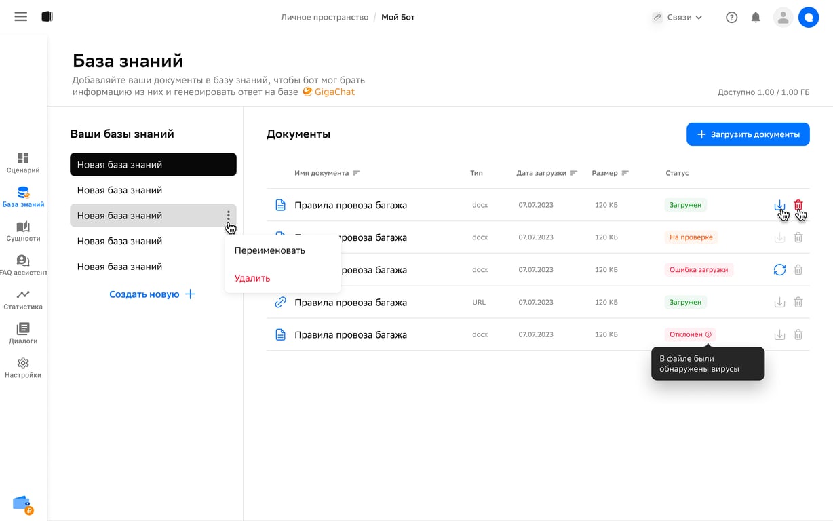
Task: Download the first docx document with Загружен status
Action: 779,205
